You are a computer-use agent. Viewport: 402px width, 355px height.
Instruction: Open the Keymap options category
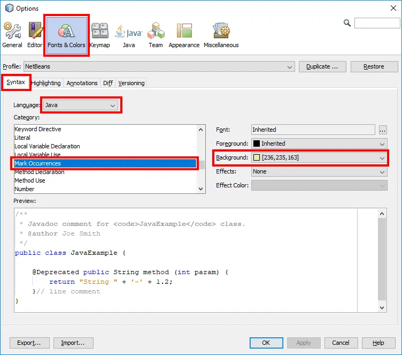pos(100,35)
